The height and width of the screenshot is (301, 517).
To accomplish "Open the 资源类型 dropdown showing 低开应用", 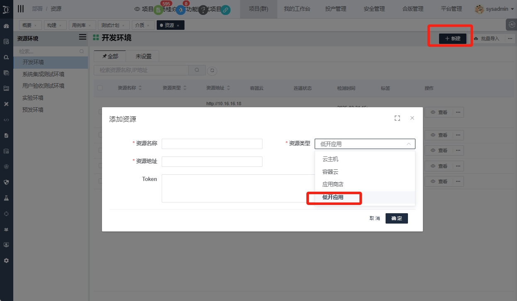I will click(365, 144).
